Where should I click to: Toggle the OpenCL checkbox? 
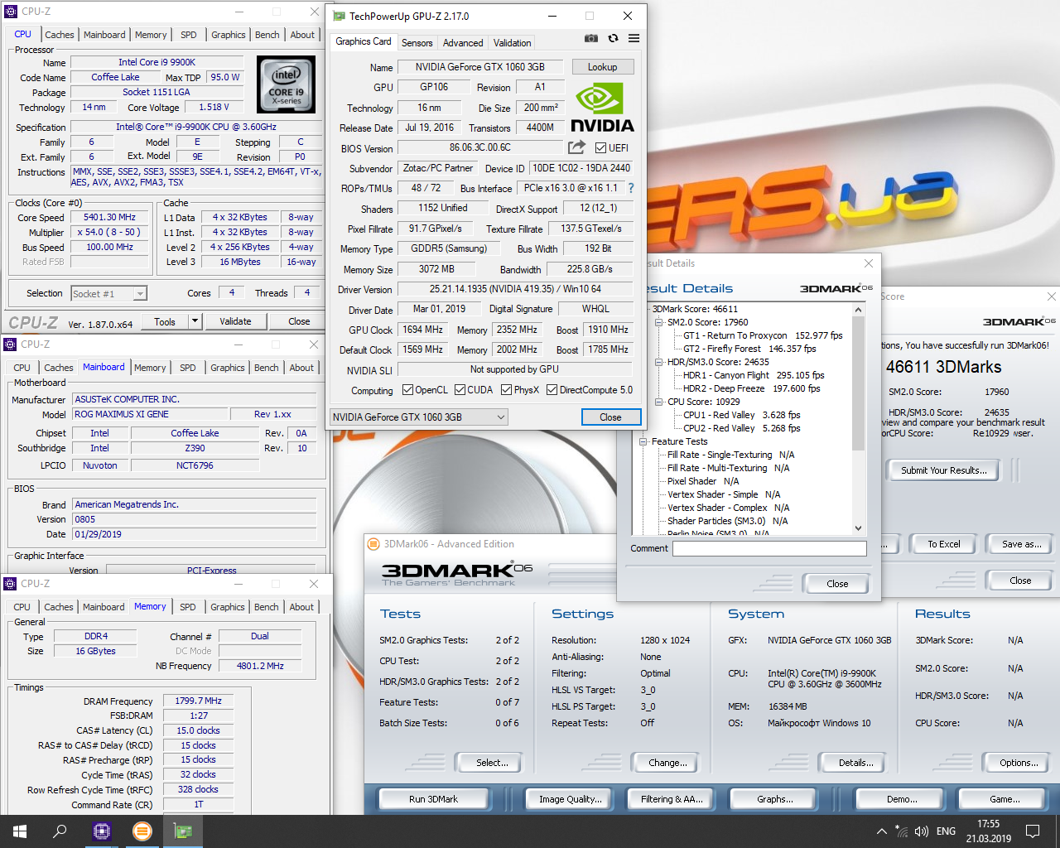point(407,390)
